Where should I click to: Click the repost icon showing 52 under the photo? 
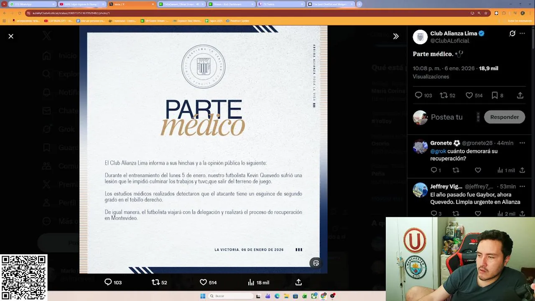click(x=159, y=283)
